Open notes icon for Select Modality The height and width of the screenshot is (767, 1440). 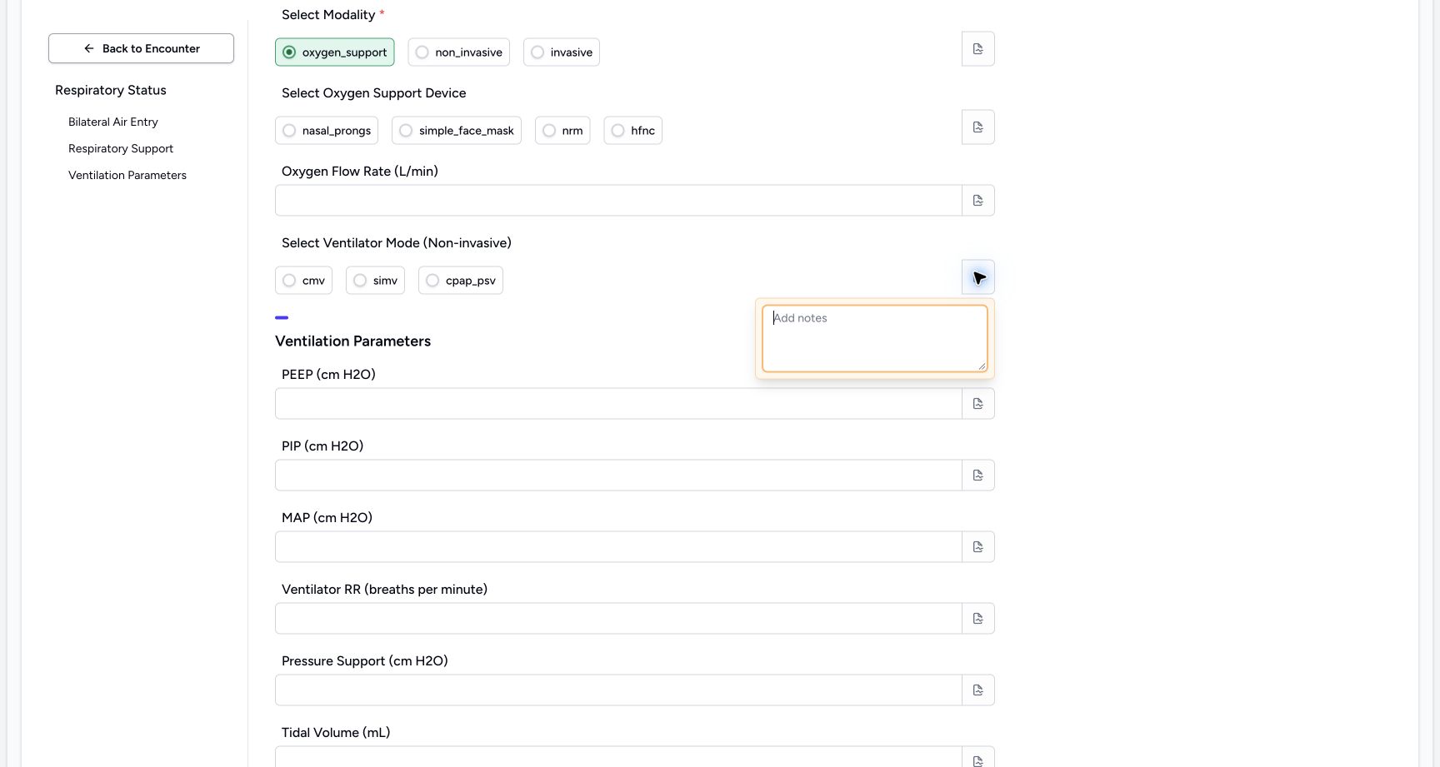click(x=977, y=49)
